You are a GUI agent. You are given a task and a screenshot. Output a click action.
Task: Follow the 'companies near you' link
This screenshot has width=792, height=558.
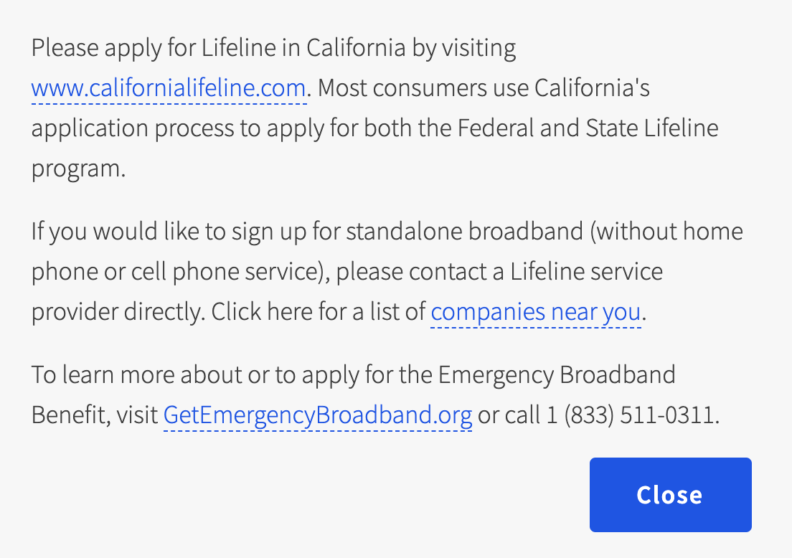(535, 312)
